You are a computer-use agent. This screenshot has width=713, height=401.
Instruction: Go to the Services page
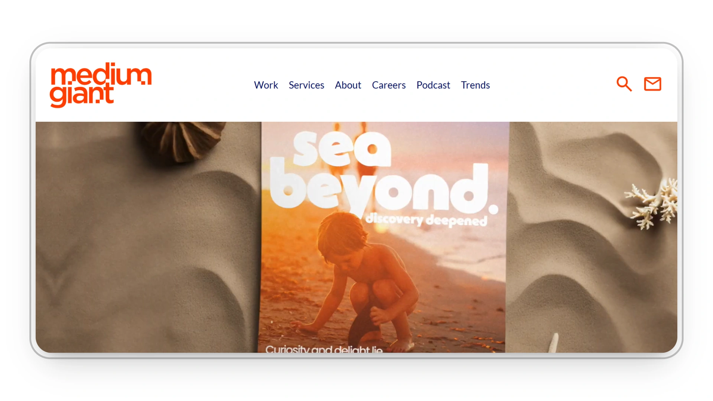pos(306,85)
